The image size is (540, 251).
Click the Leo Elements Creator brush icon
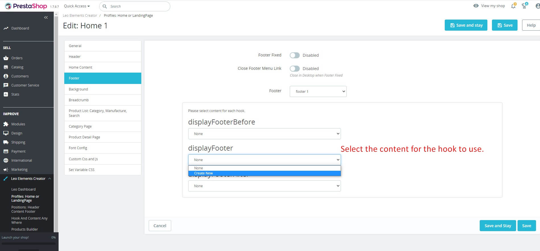click(6, 179)
